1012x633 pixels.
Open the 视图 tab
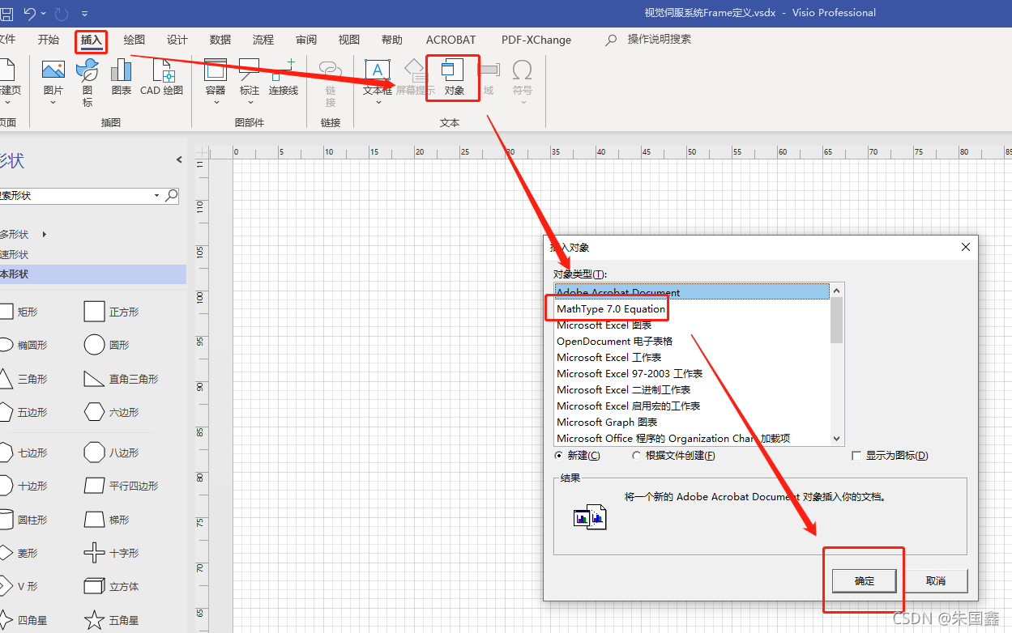(349, 40)
